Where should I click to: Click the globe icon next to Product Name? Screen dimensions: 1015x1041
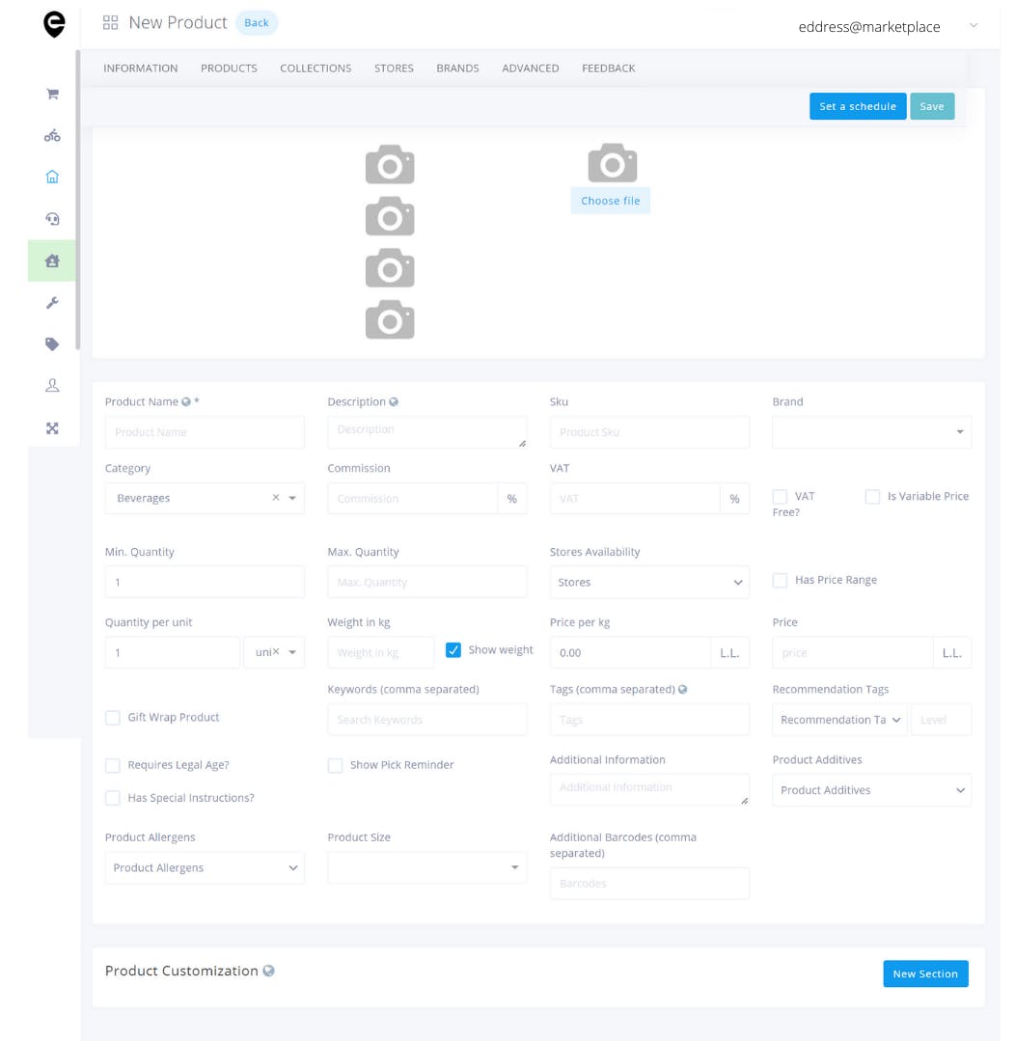click(x=186, y=401)
